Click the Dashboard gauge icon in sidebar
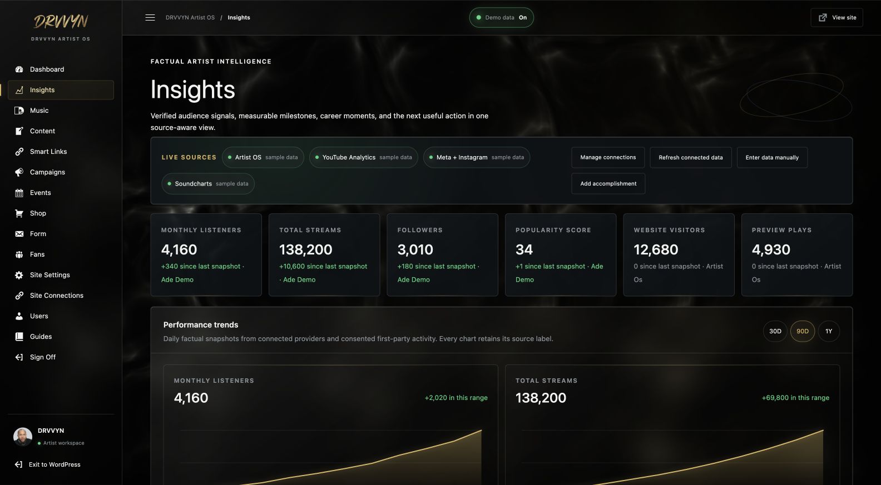 tap(19, 69)
